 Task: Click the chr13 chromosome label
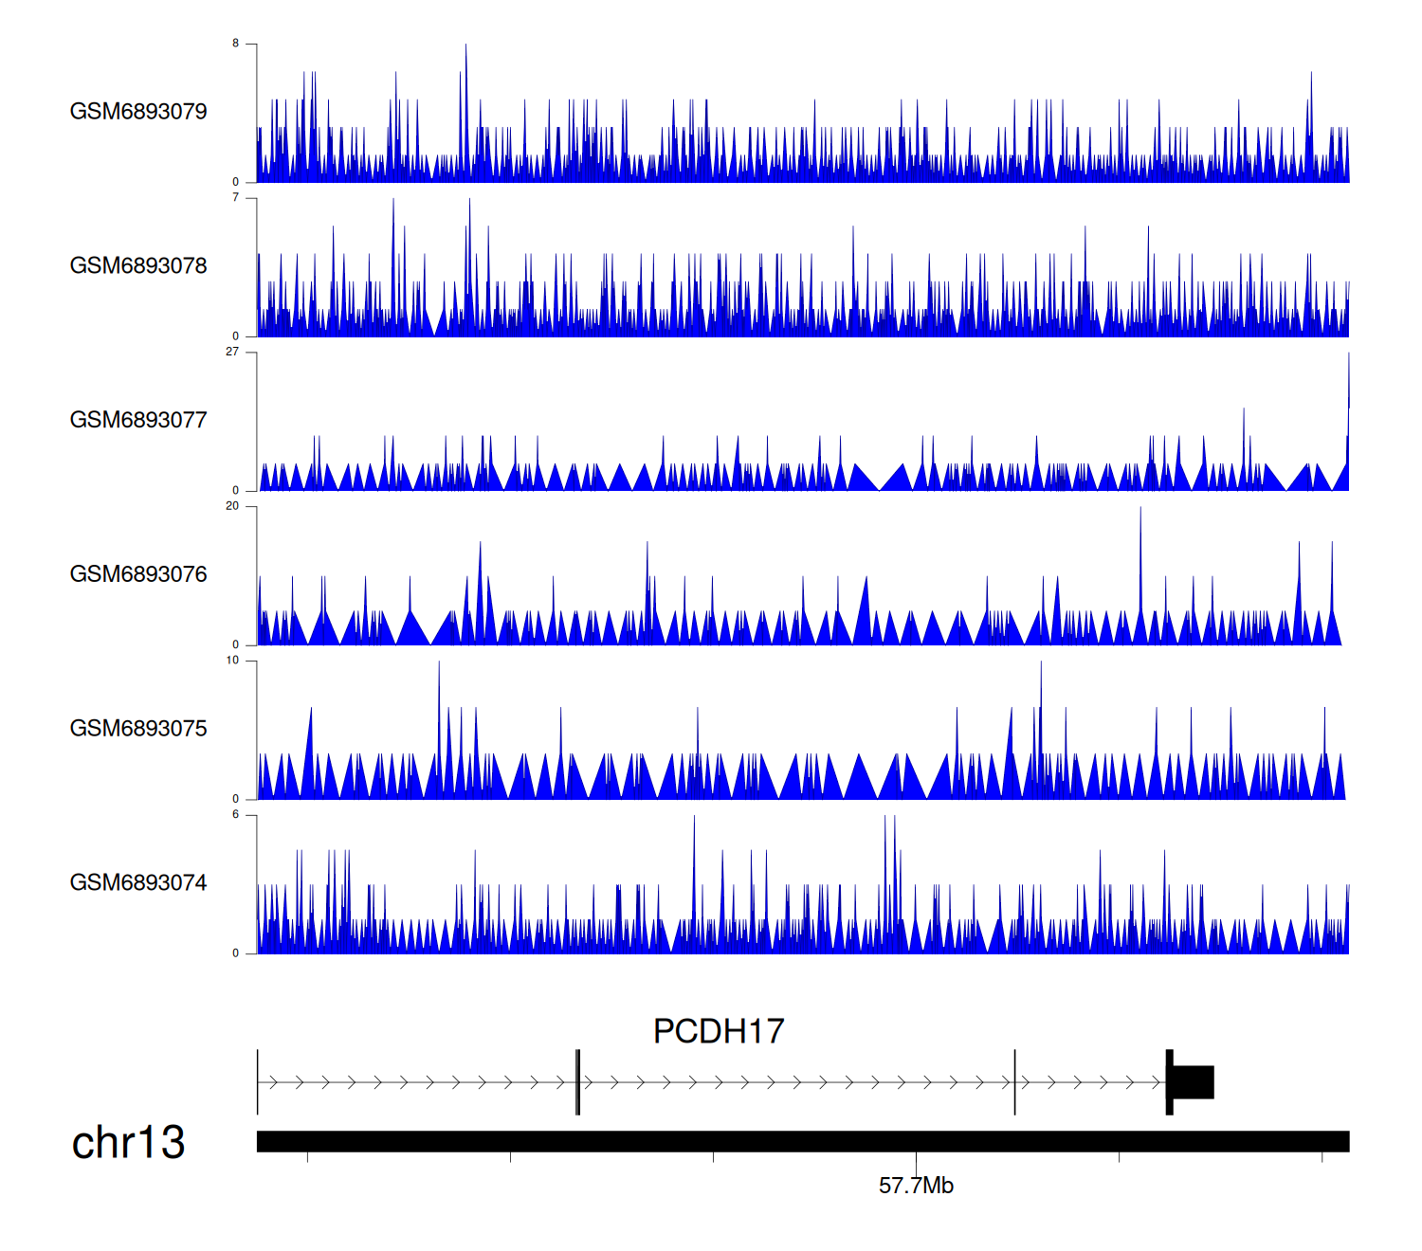[128, 1142]
